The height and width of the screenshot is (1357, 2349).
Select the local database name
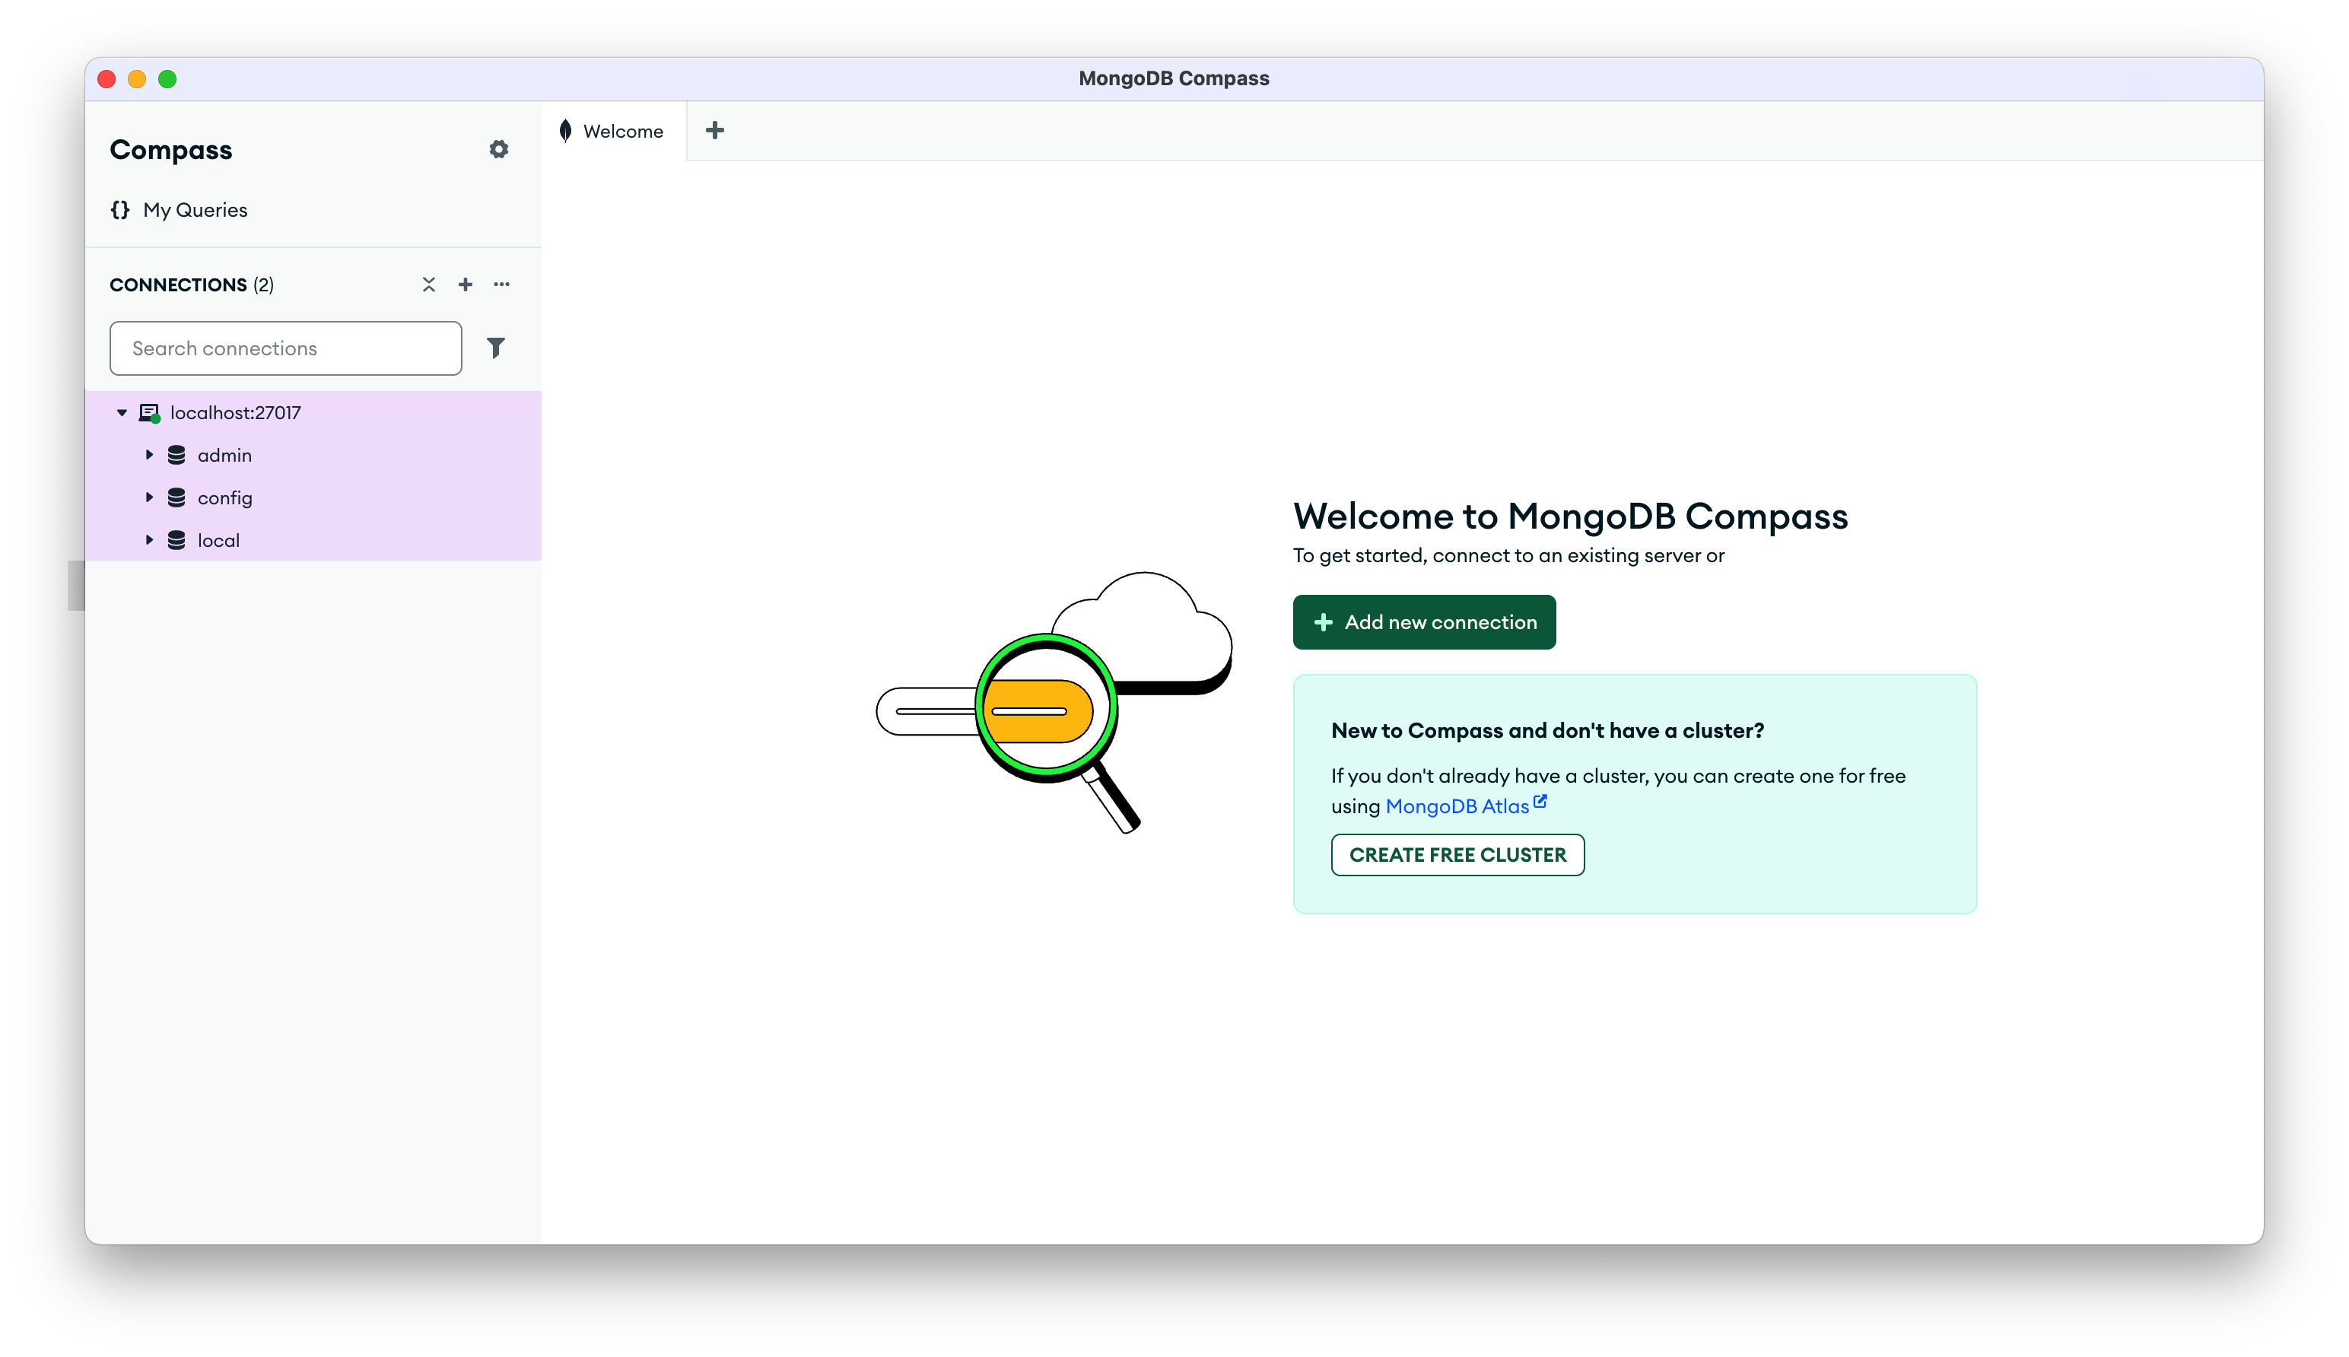pos(218,541)
